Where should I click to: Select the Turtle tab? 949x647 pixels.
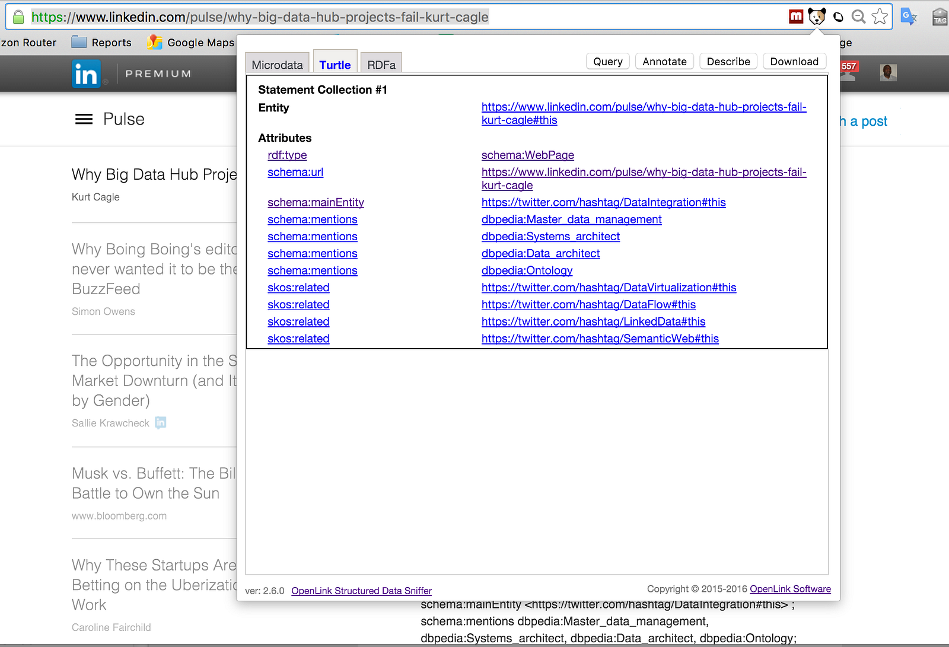(x=335, y=65)
